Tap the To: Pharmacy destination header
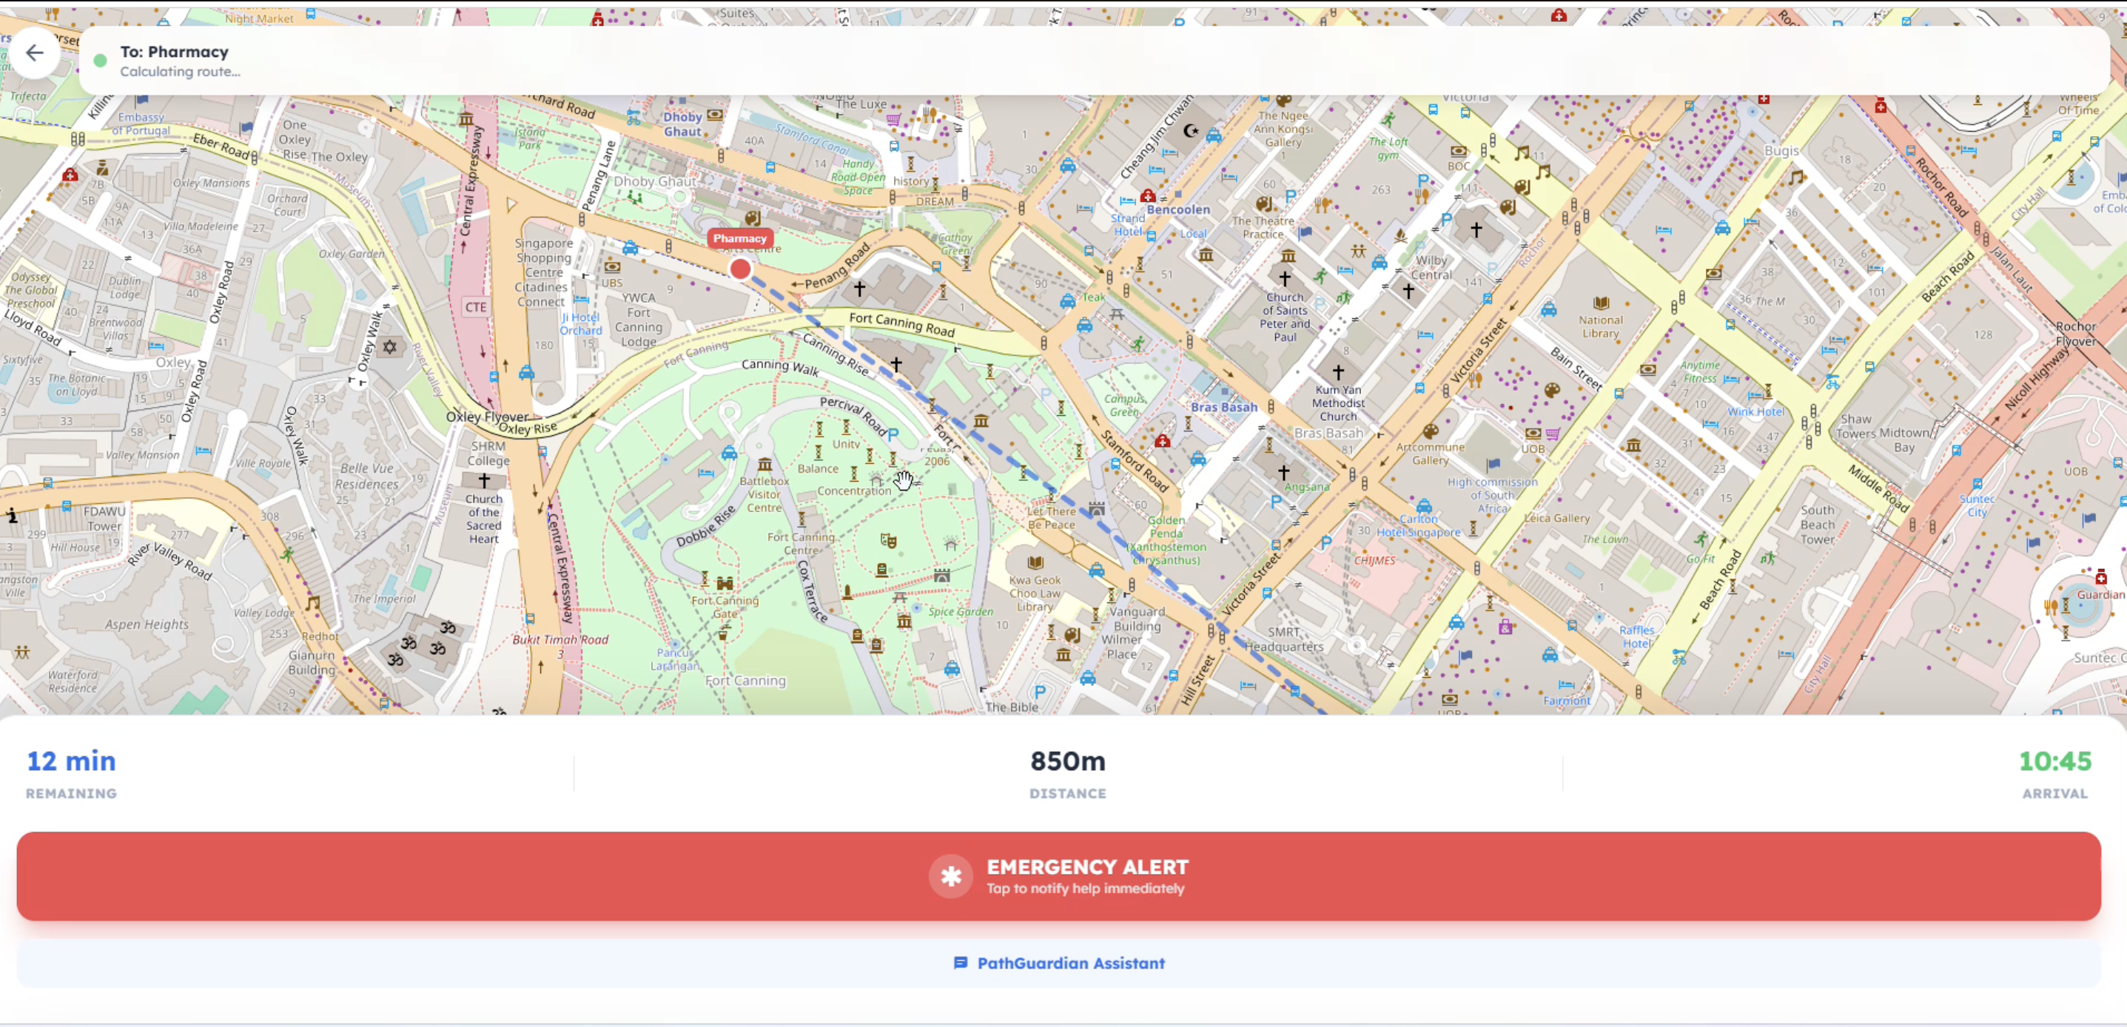This screenshot has height=1027, width=2127. [x=174, y=52]
